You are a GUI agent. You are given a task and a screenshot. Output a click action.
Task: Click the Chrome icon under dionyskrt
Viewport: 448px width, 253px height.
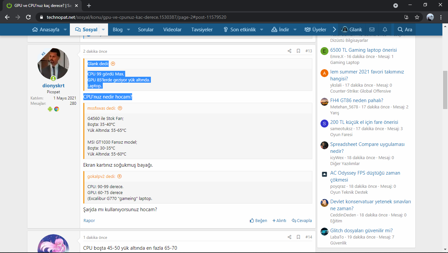click(57, 109)
